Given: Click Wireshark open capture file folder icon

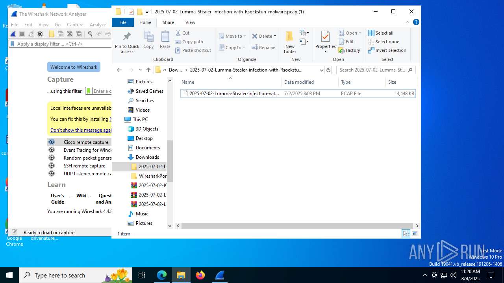Looking at the screenshot, I should (52, 34).
